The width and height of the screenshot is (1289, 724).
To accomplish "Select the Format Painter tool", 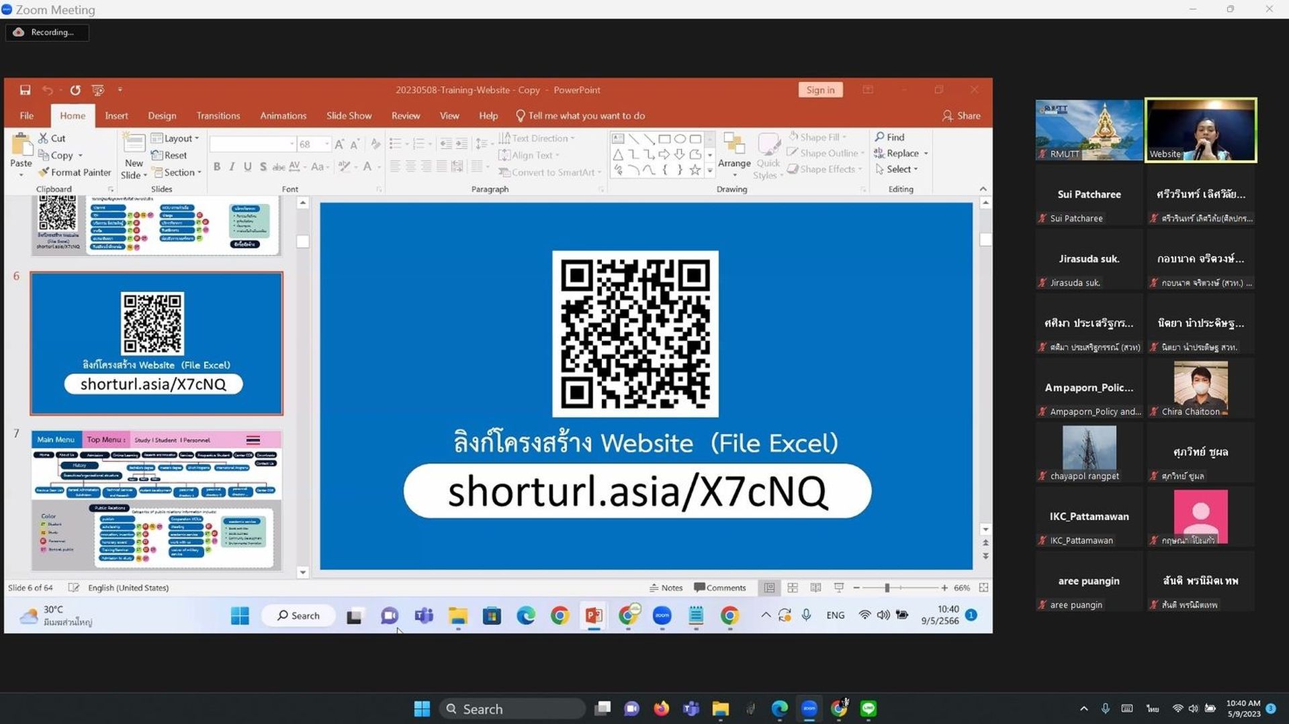I will tap(75, 172).
